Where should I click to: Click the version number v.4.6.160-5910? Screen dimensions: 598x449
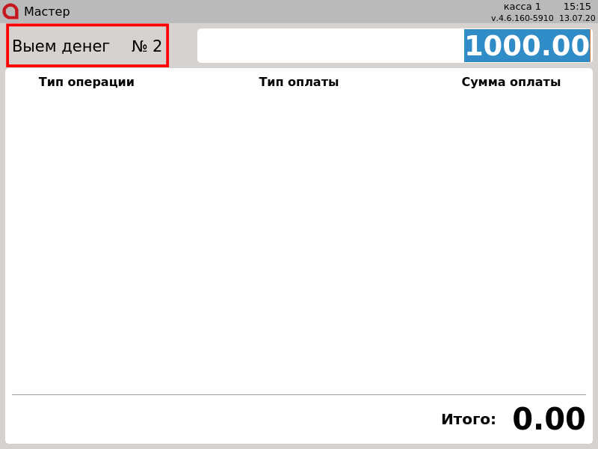(522, 18)
